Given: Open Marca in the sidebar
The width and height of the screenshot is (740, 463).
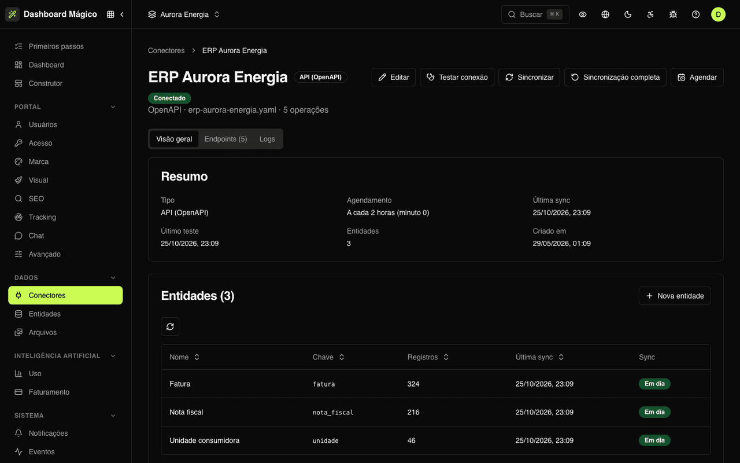Looking at the screenshot, I should click(x=65, y=161).
